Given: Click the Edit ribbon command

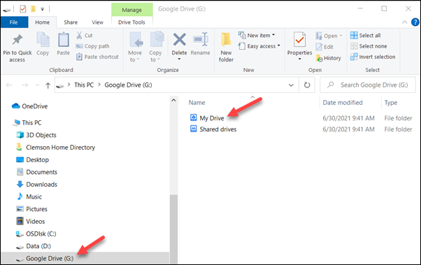Looking at the screenshot, I should 324,47.
